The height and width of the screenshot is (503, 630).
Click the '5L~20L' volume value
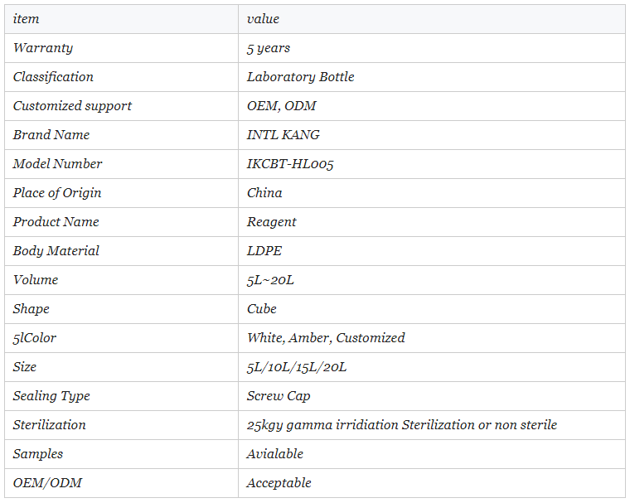(x=270, y=280)
